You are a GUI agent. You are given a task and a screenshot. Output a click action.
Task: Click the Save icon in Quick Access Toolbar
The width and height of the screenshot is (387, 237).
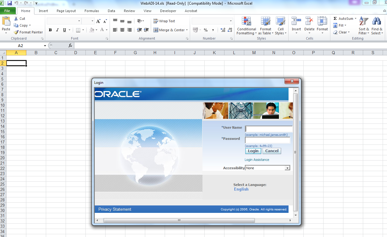click(x=10, y=3)
